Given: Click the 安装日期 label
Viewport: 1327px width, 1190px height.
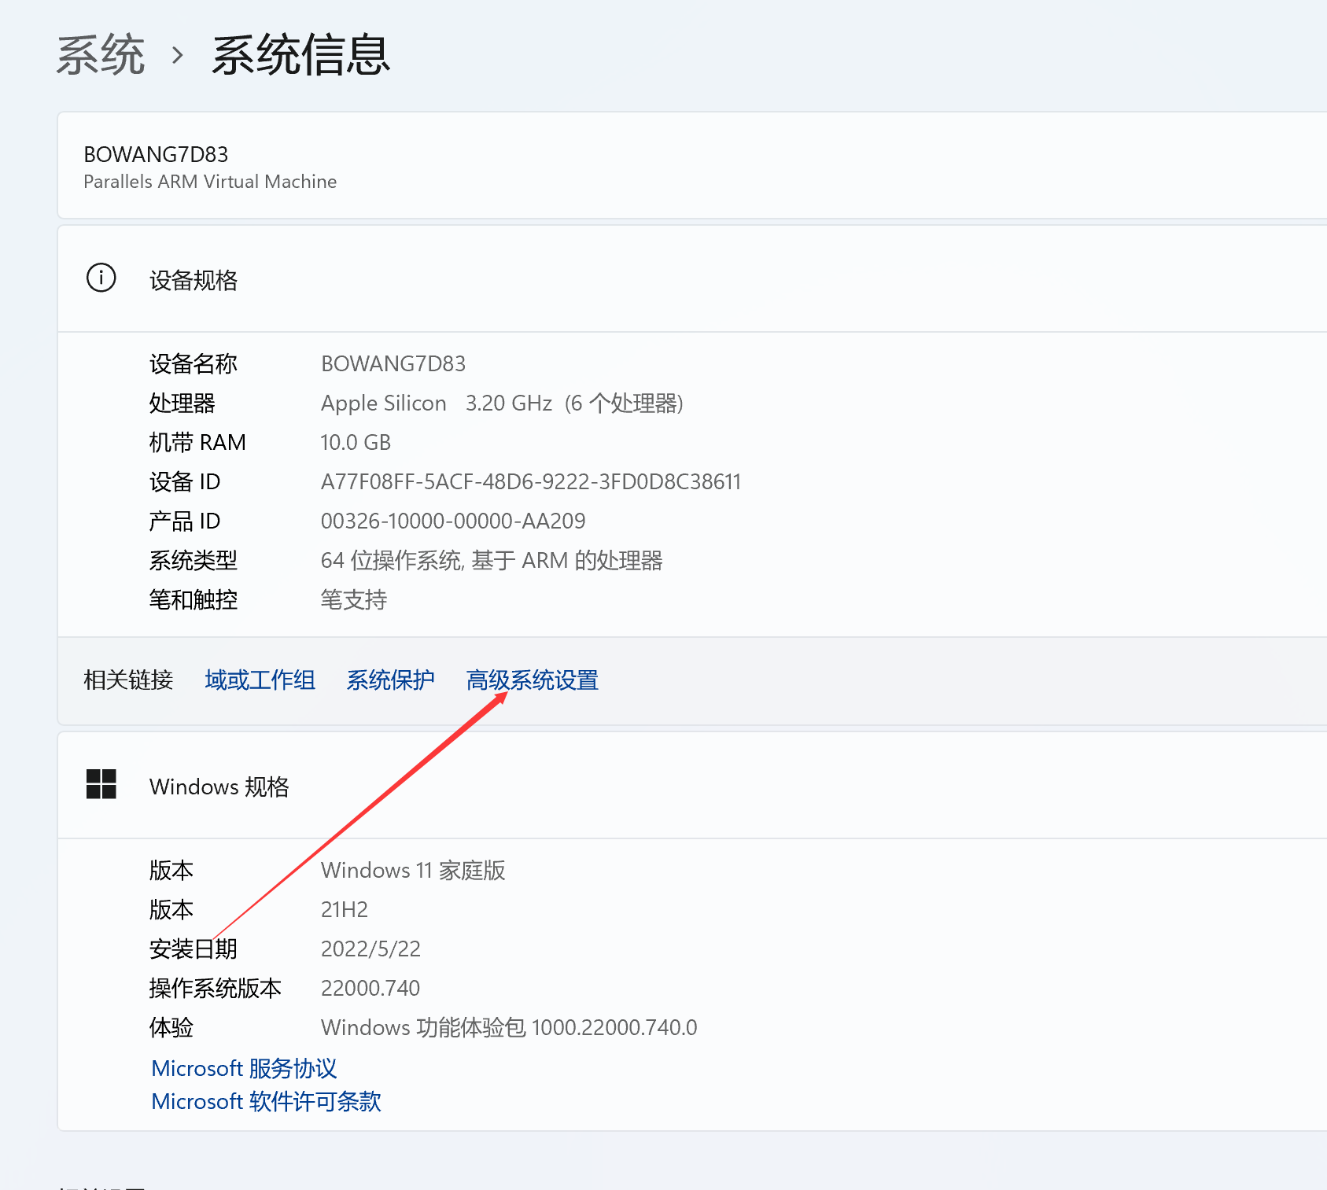Looking at the screenshot, I should (x=194, y=949).
